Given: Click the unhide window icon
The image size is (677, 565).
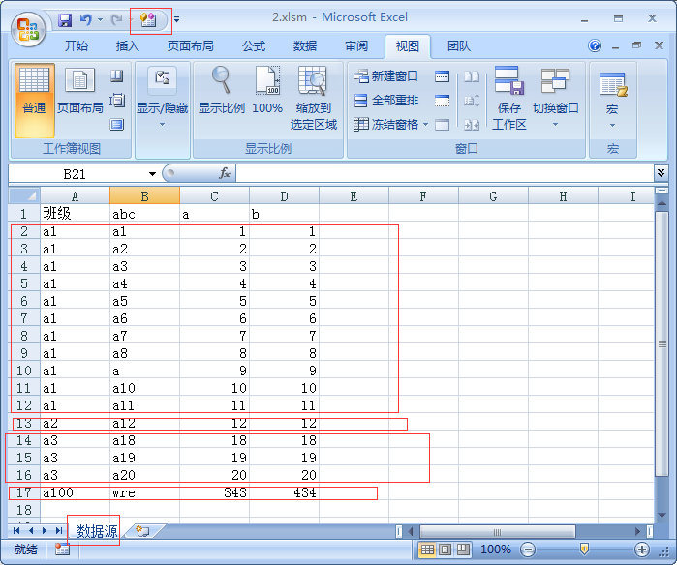Looking at the screenshot, I should pos(442,125).
